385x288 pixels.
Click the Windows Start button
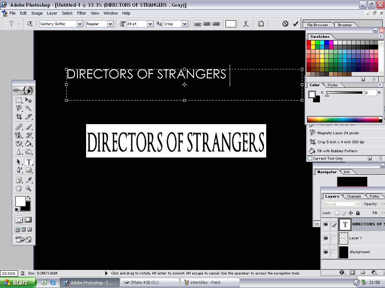pyautogui.click(x=17, y=282)
